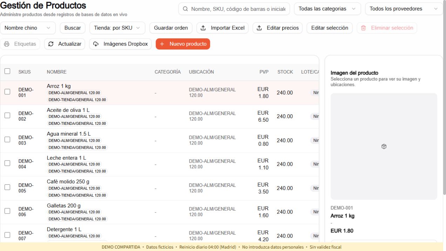Check the DEMO-007 row checkbox

[x=7, y=235]
